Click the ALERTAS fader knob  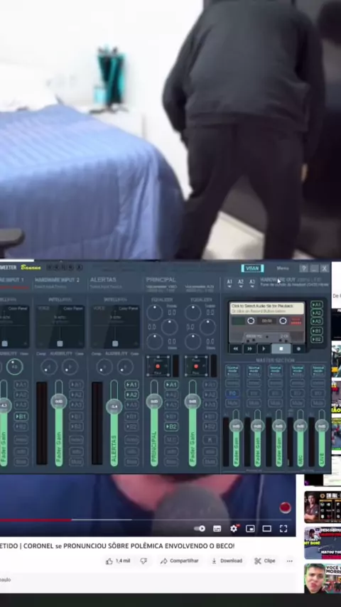(x=114, y=407)
